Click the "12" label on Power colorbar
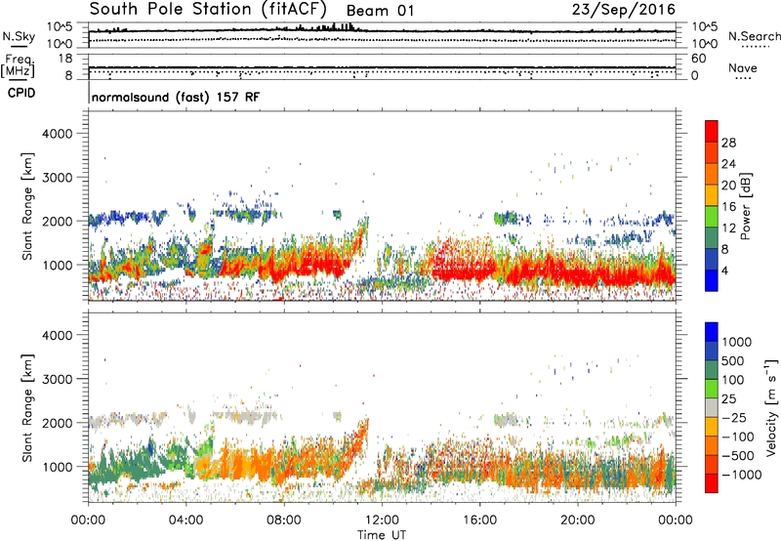The height and width of the screenshot is (541, 781). pos(728,229)
